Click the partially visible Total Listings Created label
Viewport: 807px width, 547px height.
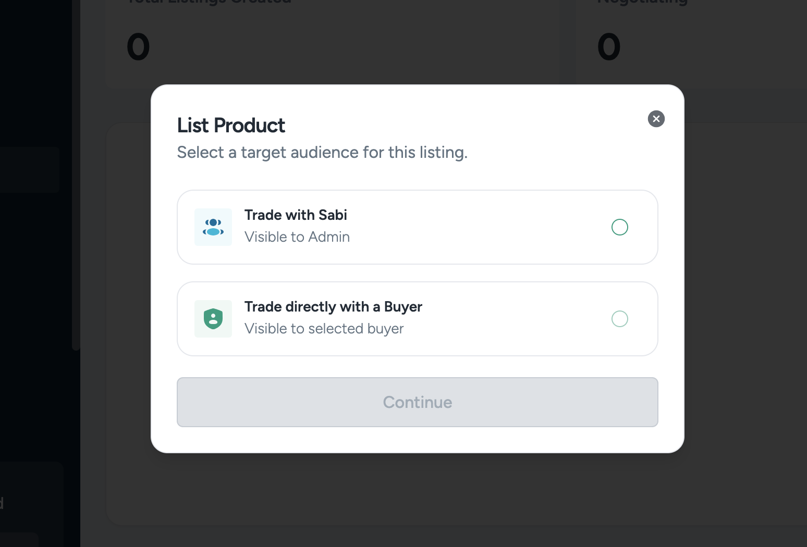click(209, 3)
